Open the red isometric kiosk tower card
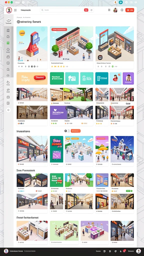 click(x=32, y=44)
